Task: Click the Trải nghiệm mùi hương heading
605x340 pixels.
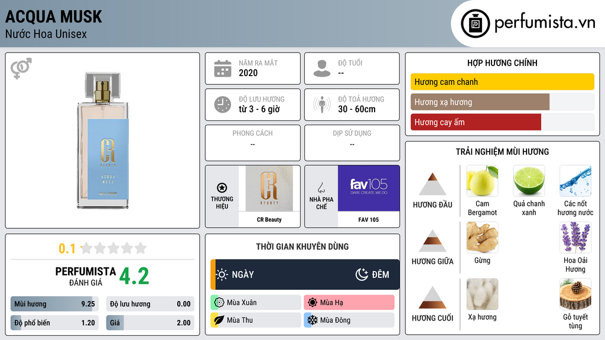Action: (502, 152)
